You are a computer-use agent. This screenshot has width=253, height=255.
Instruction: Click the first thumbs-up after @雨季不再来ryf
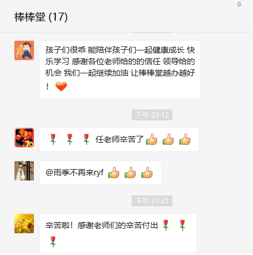pos(113,172)
